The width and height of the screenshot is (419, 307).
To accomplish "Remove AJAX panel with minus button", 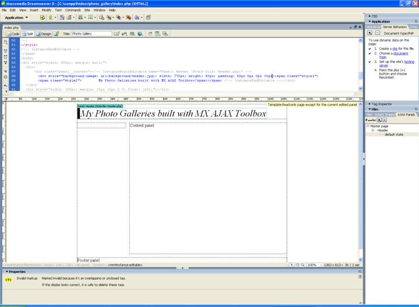I will 385,120.
